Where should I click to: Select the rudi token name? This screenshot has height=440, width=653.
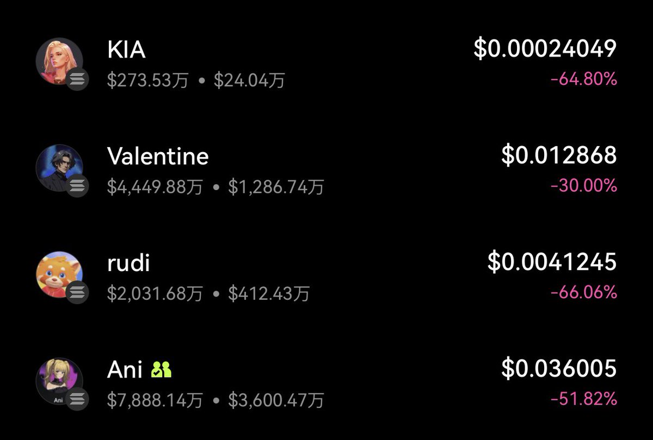pyautogui.click(x=128, y=263)
